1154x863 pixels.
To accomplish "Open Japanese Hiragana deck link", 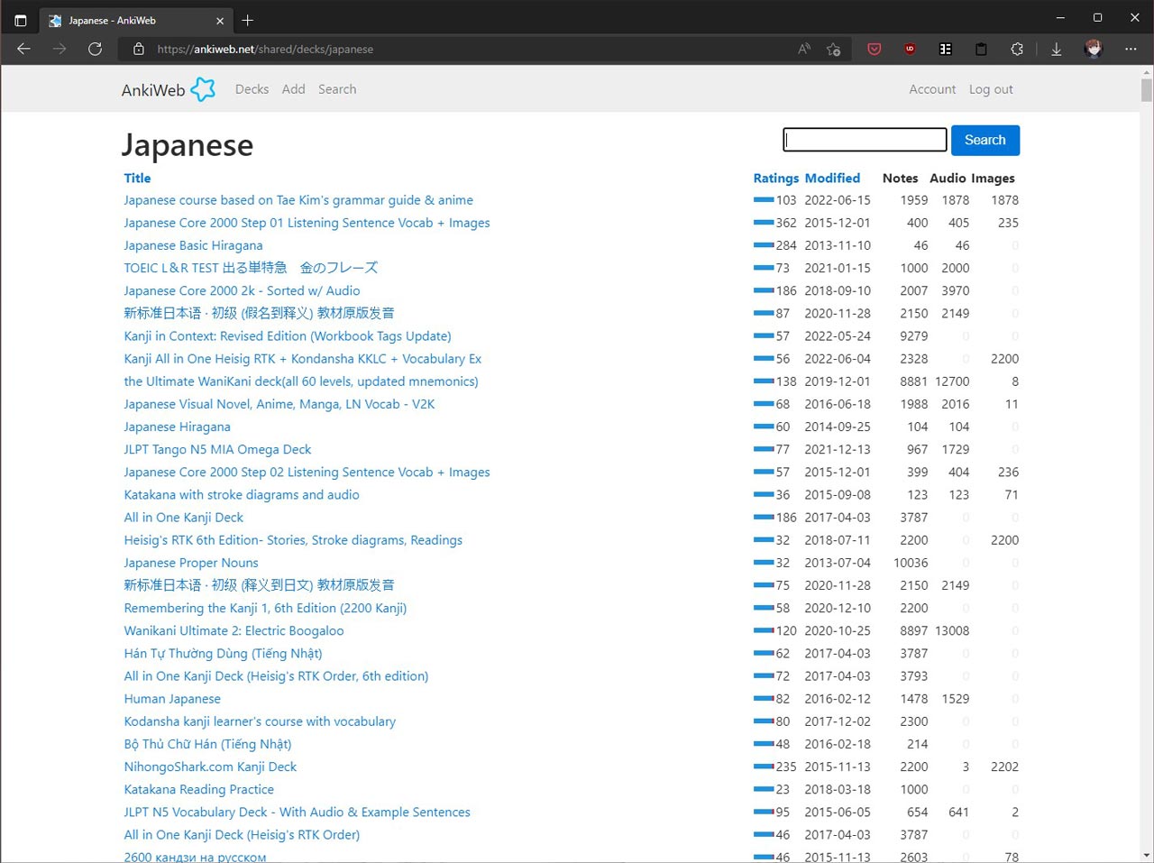I will pos(177,427).
